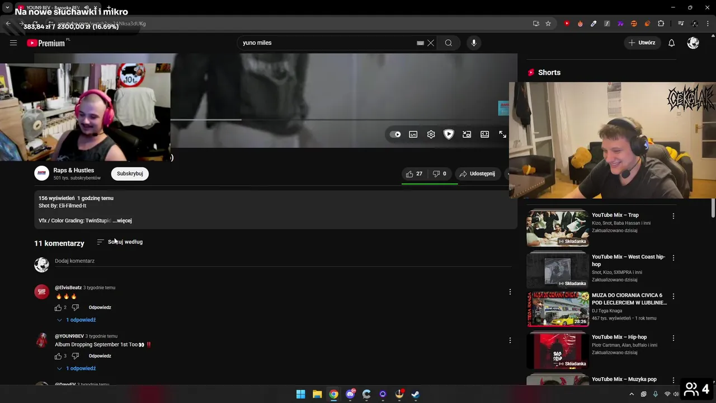Go back with the browser back arrow

pyautogui.click(x=8, y=24)
